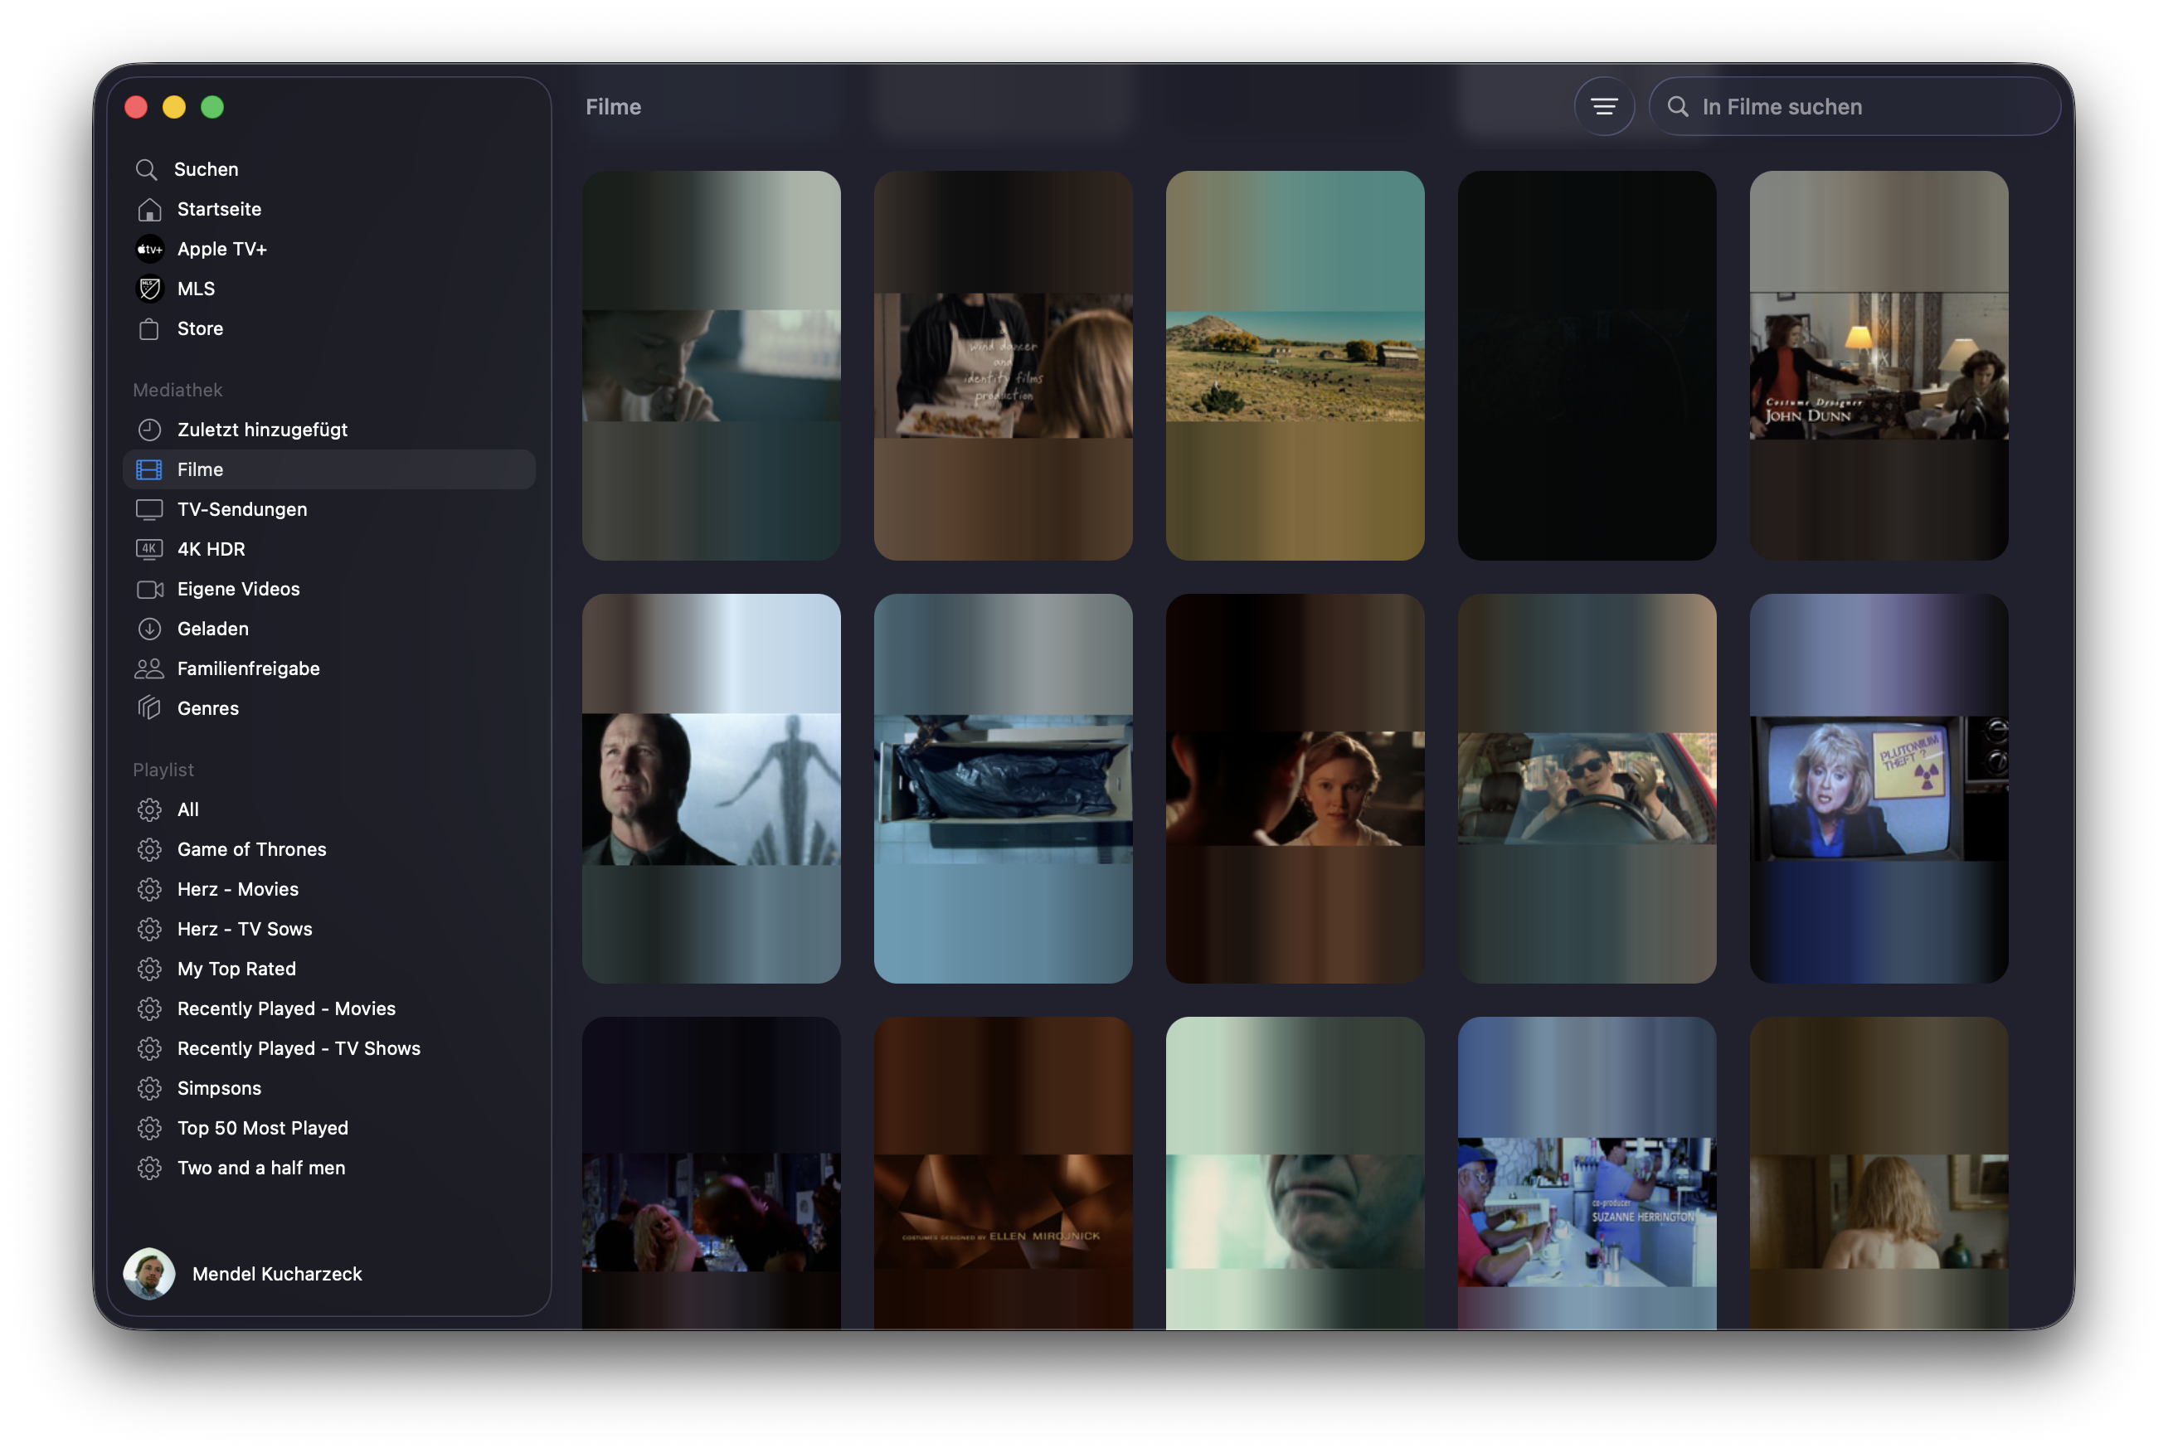Open the Herz - Movies playlist

(x=329, y=890)
